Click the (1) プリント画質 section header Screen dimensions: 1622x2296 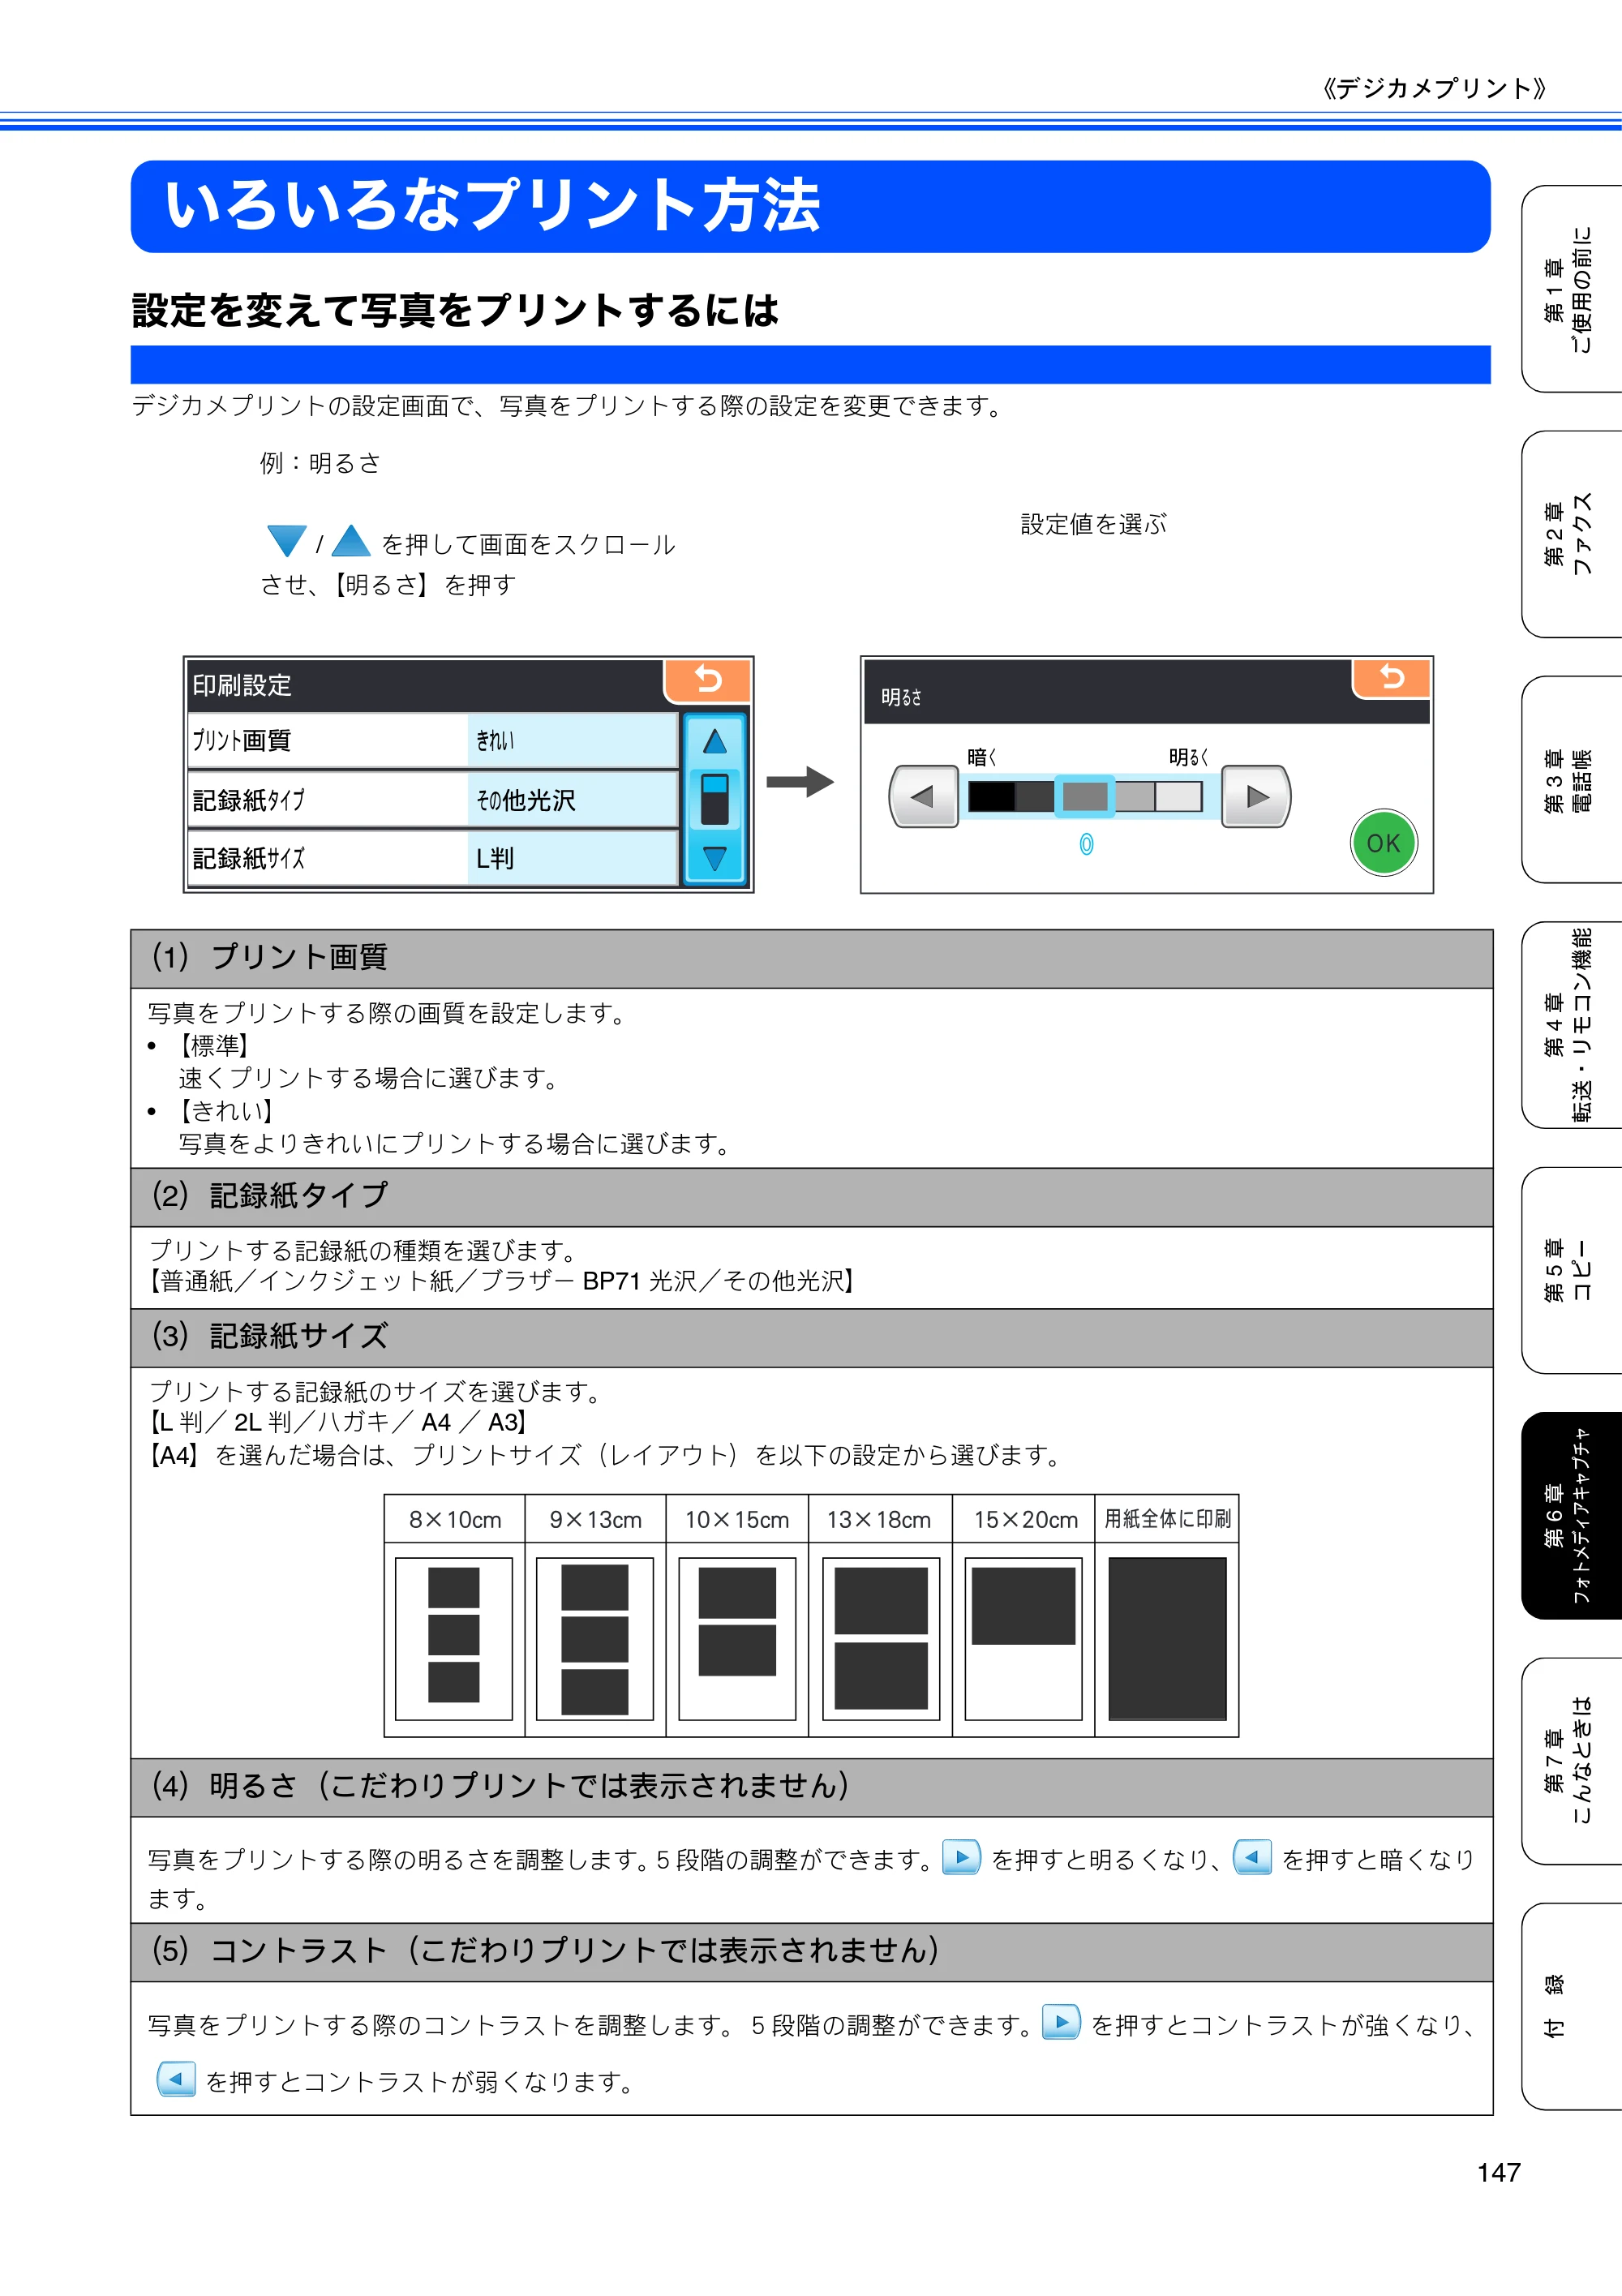(x=811, y=959)
